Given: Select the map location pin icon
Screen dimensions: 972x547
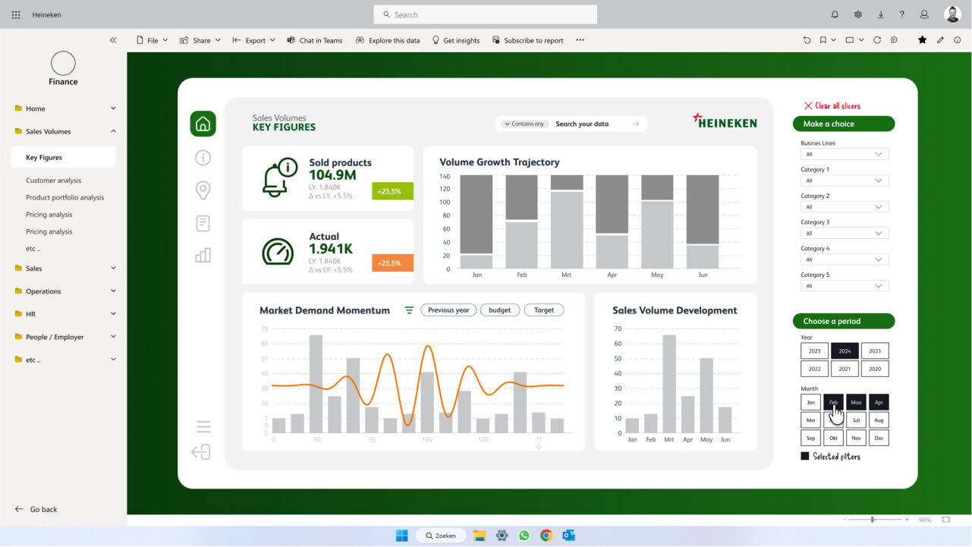Looking at the screenshot, I should coord(203,190).
